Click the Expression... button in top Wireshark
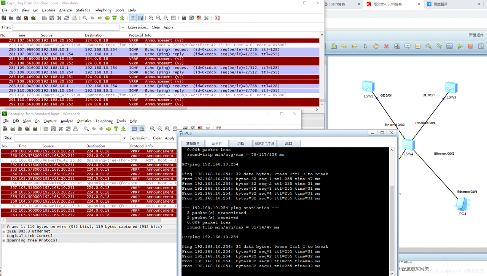The width and height of the screenshot is (487, 276). [x=138, y=27]
